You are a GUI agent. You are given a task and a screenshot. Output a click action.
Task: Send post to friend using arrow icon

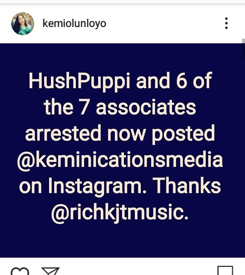51,271
